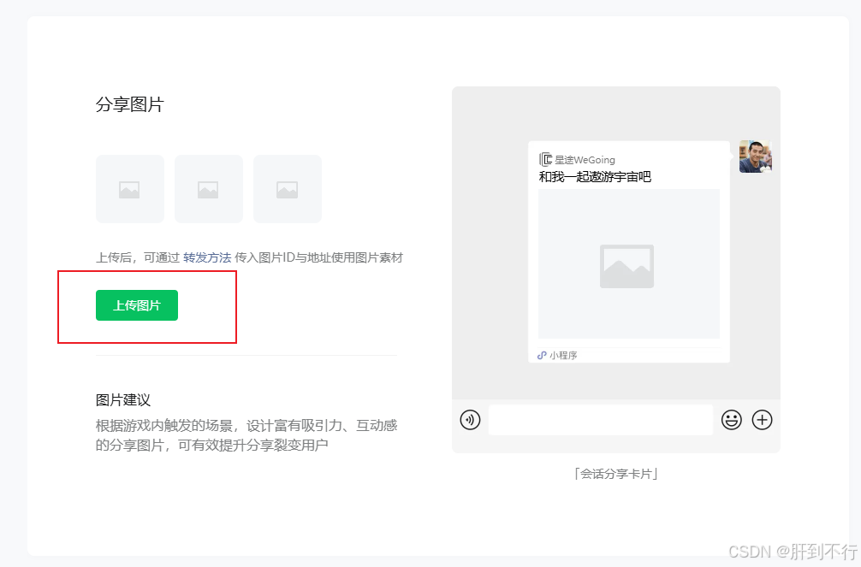Viewport: 861px width, 567px height.
Task: Open the 转发方法 link
Action: click(207, 257)
